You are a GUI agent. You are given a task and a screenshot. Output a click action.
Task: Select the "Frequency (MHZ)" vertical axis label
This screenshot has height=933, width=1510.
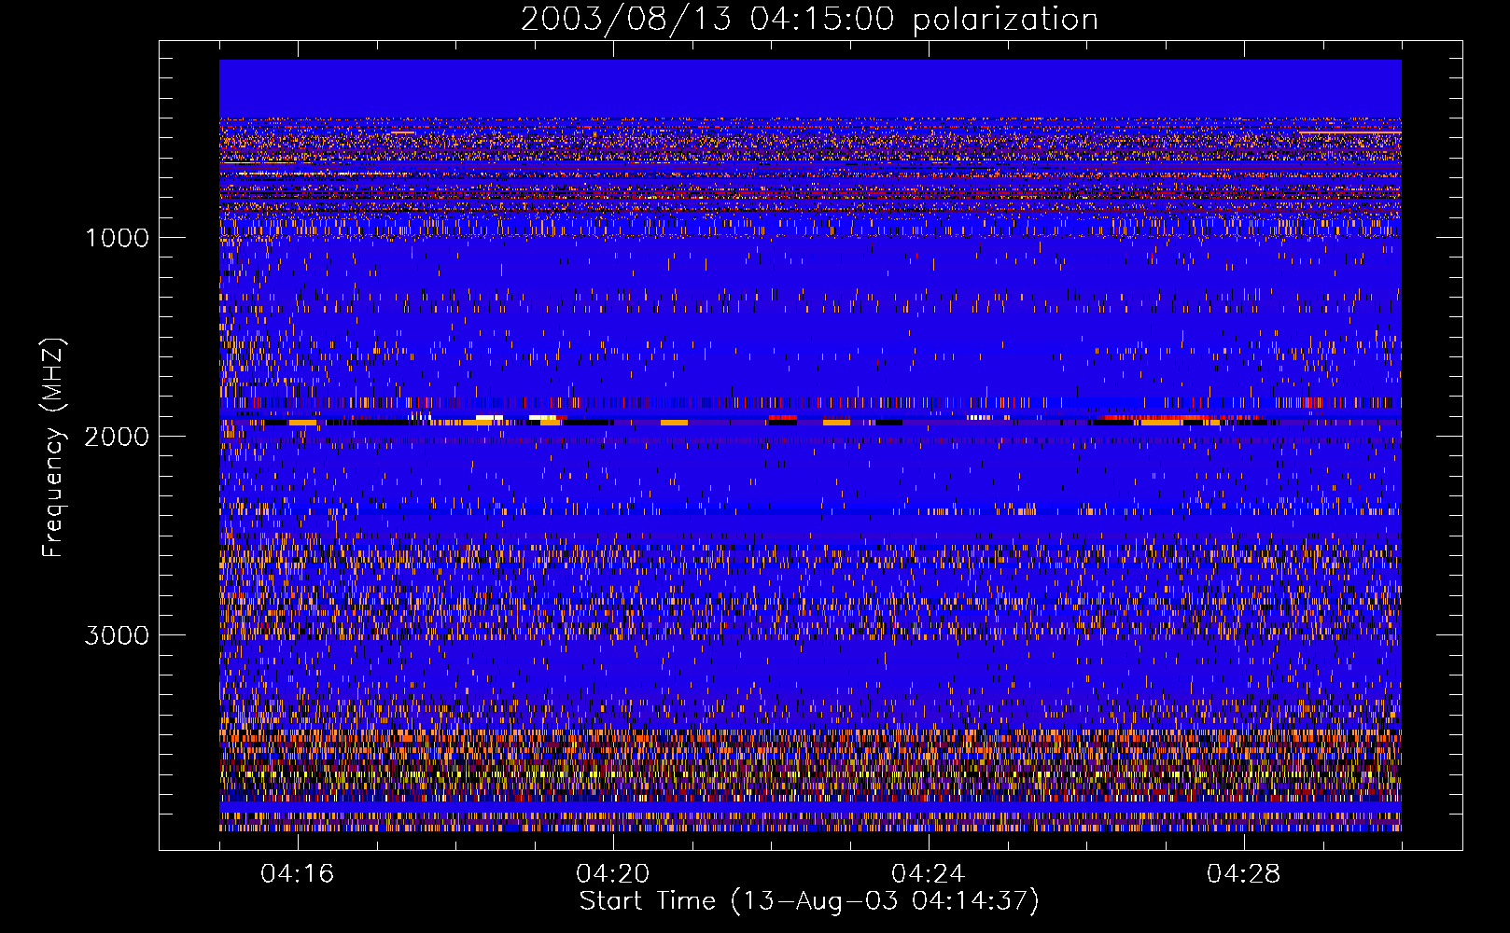click(x=53, y=448)
